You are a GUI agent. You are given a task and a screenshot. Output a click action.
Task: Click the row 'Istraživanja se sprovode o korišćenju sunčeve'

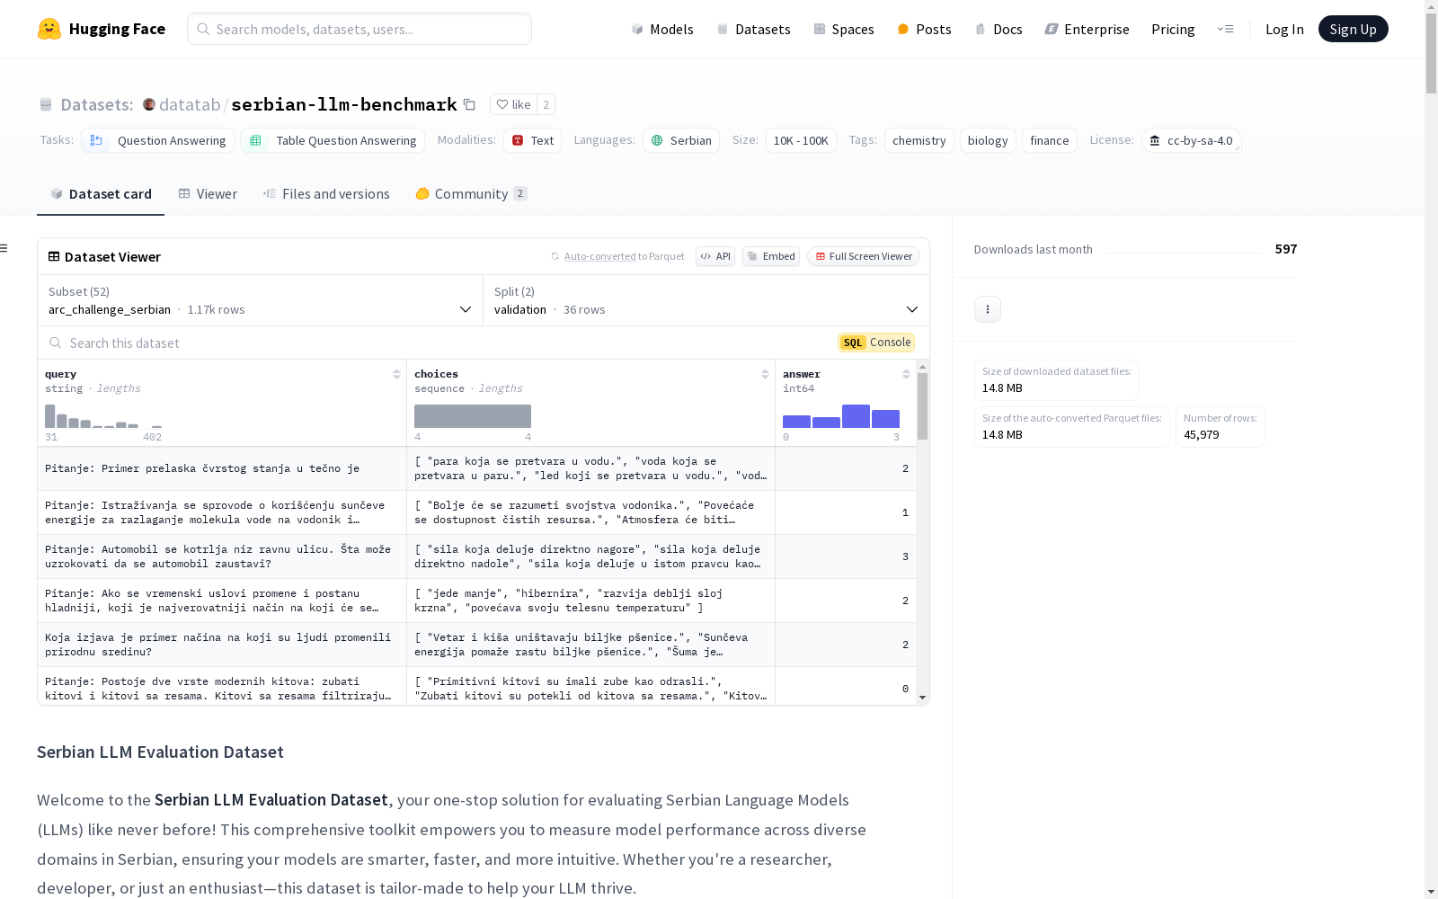pos(476,512)
